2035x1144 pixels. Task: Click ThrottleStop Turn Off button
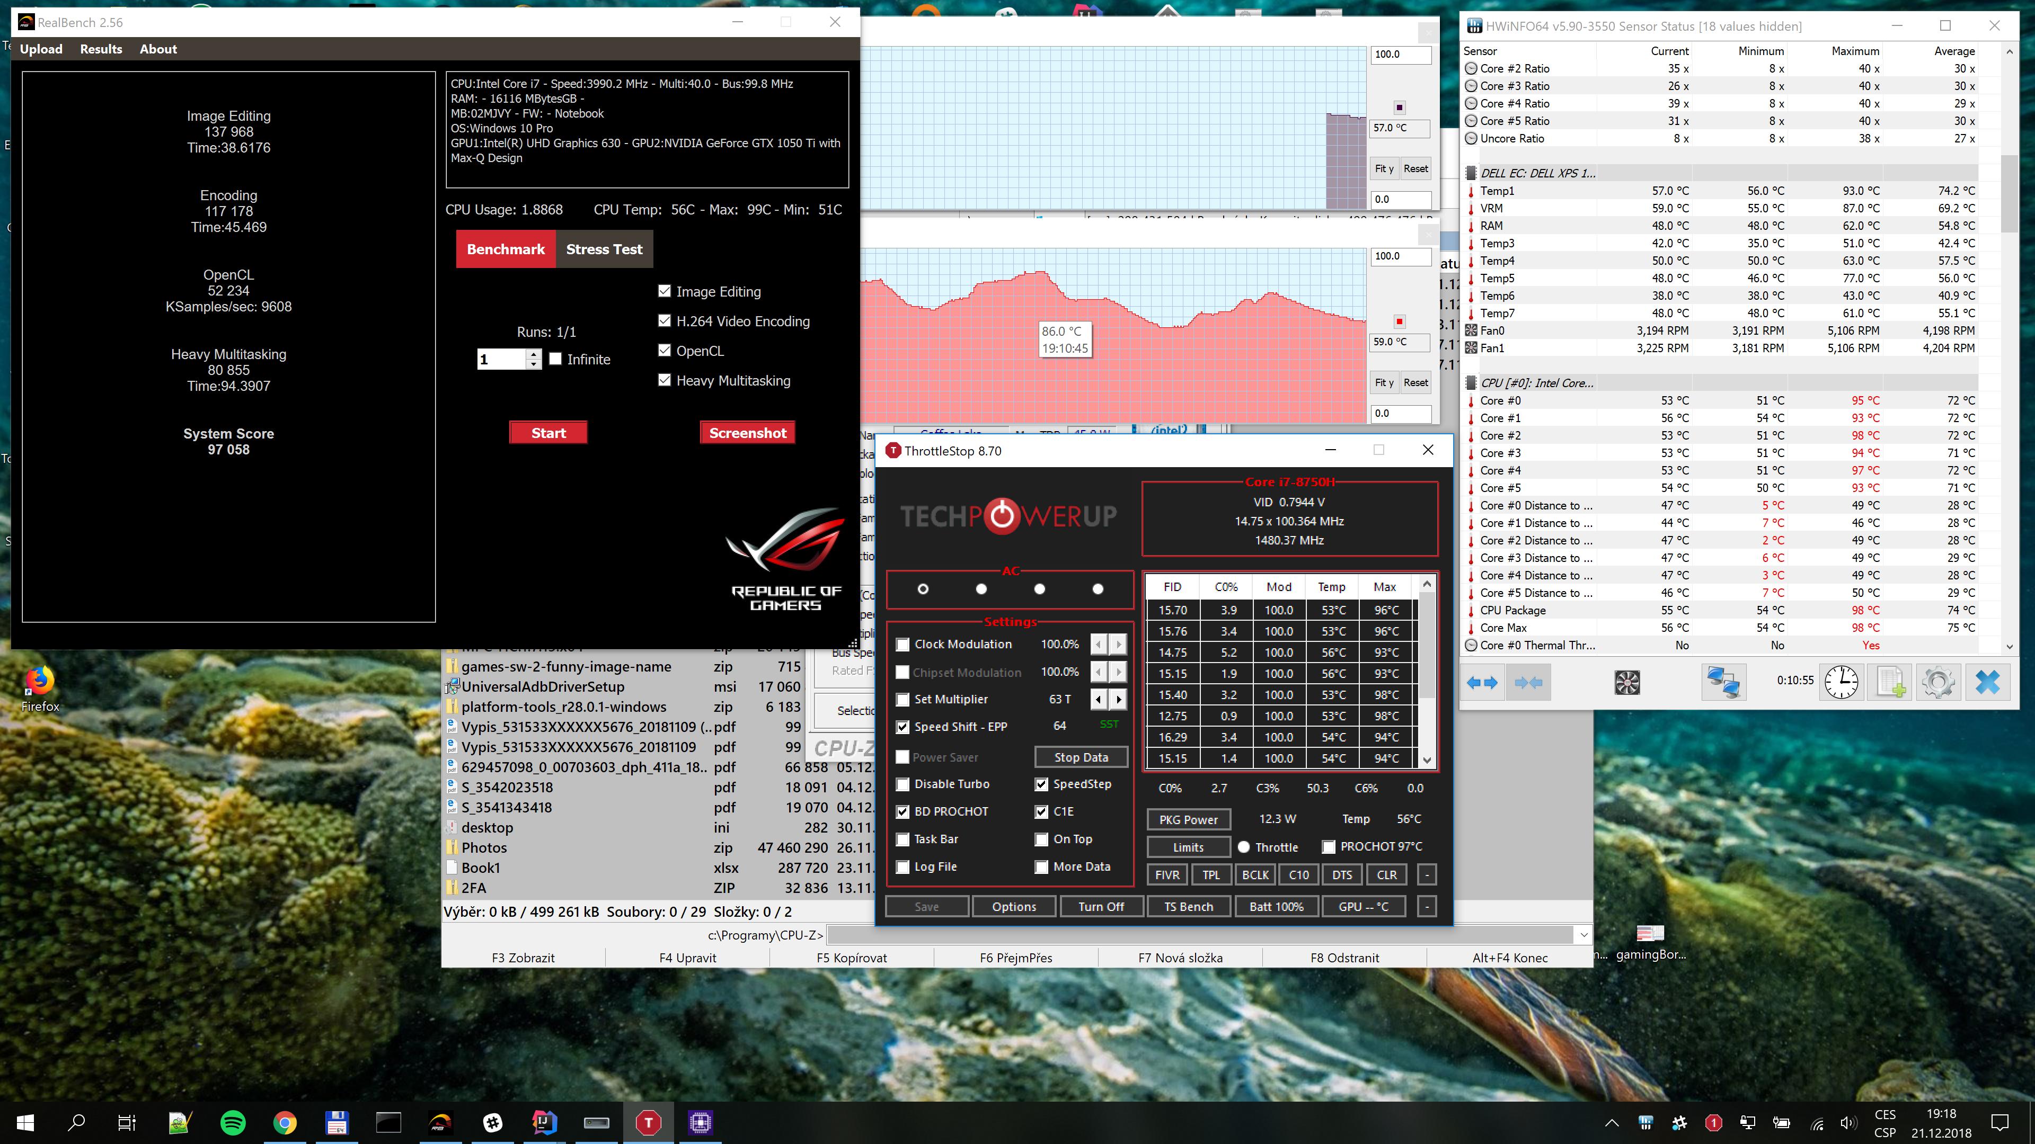click(1101, 906)
